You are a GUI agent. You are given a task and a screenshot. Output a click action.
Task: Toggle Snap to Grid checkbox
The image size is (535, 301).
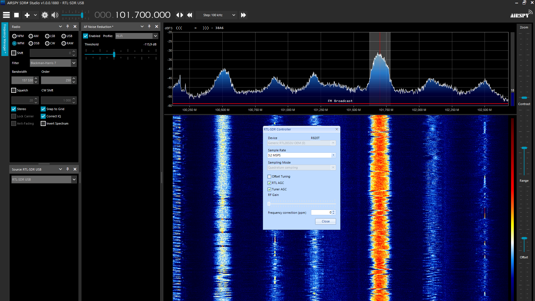pyautogui.click(x=43, y=109)
